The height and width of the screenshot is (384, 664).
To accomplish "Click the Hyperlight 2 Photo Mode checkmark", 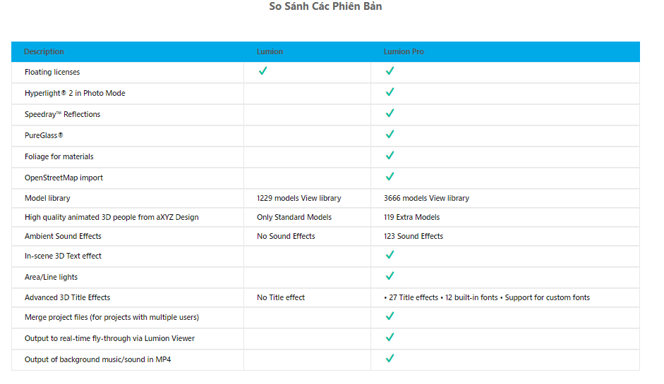I will click(390, 92).
